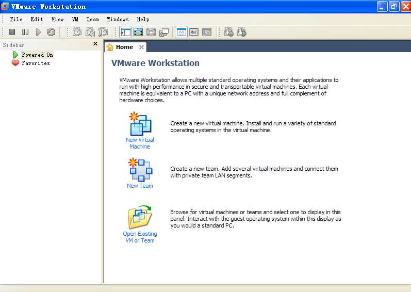Click the Full Screen mode icon
The image size is (411, 292).
pos(151,32)
